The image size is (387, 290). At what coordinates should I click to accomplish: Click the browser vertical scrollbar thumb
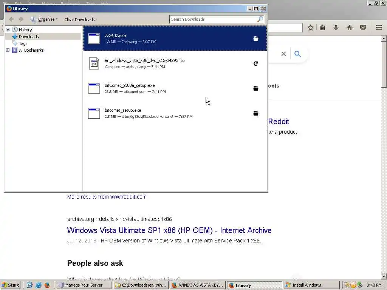tap(384, 64)
